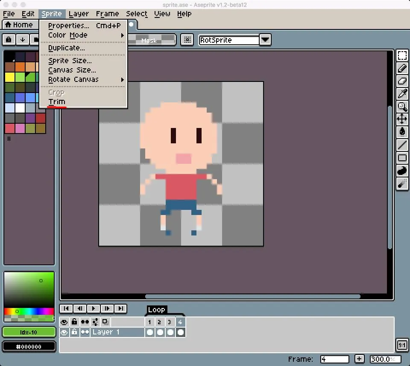Viewport: 410px width, 366px height.
Task: Select the eraser tool
Action: (x=402, y=81)
